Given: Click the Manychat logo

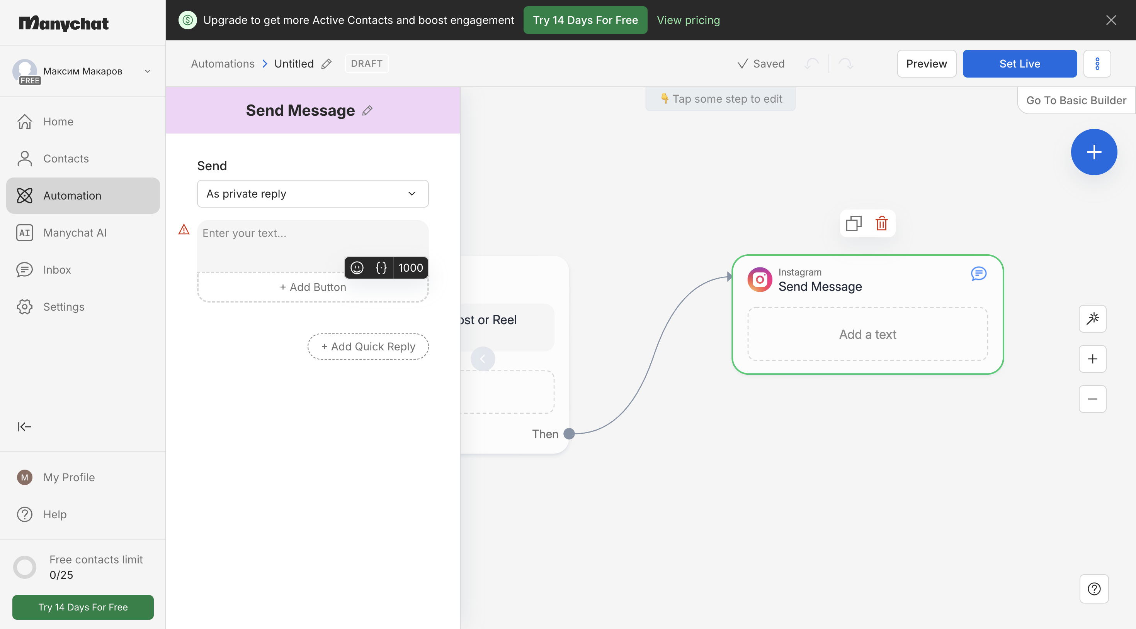Looking at the screenshot, I should click(63, 23).
